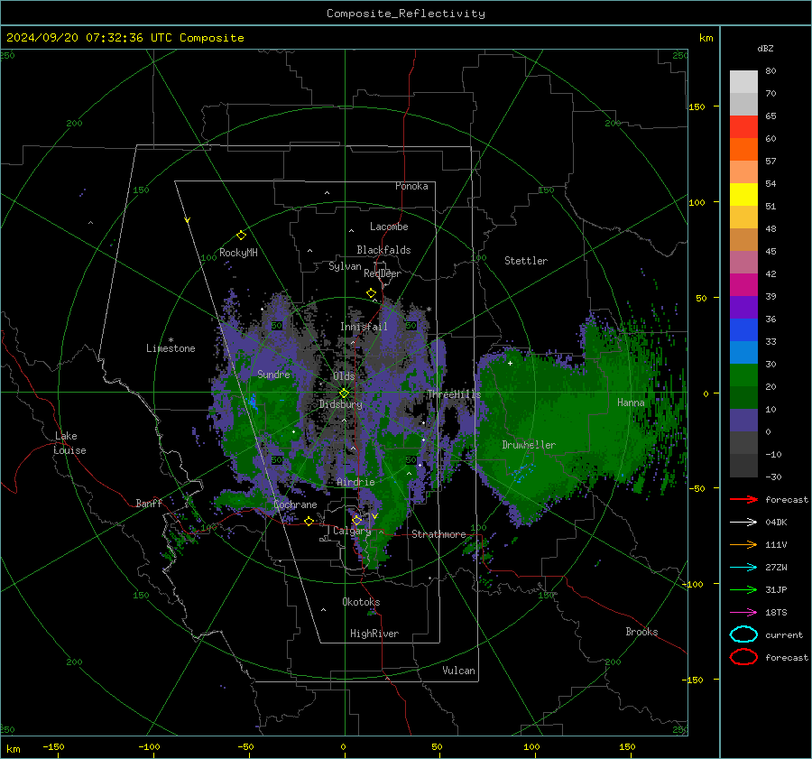Select the Stettler map label
The width and height of the screenshot is (812, 759).
point(526,261)
